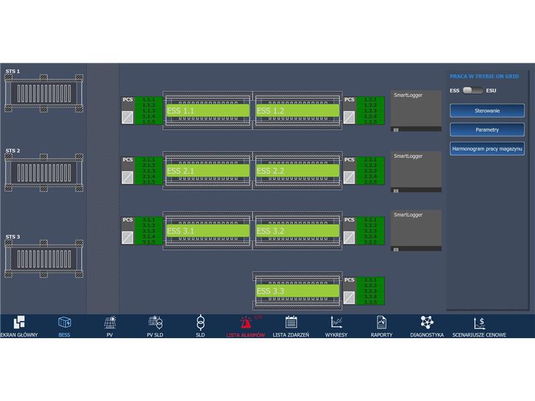Open the Lista Zdarzeń event list icon
The width and height of the screenshot is (535, 401).
tap(291, 323)
